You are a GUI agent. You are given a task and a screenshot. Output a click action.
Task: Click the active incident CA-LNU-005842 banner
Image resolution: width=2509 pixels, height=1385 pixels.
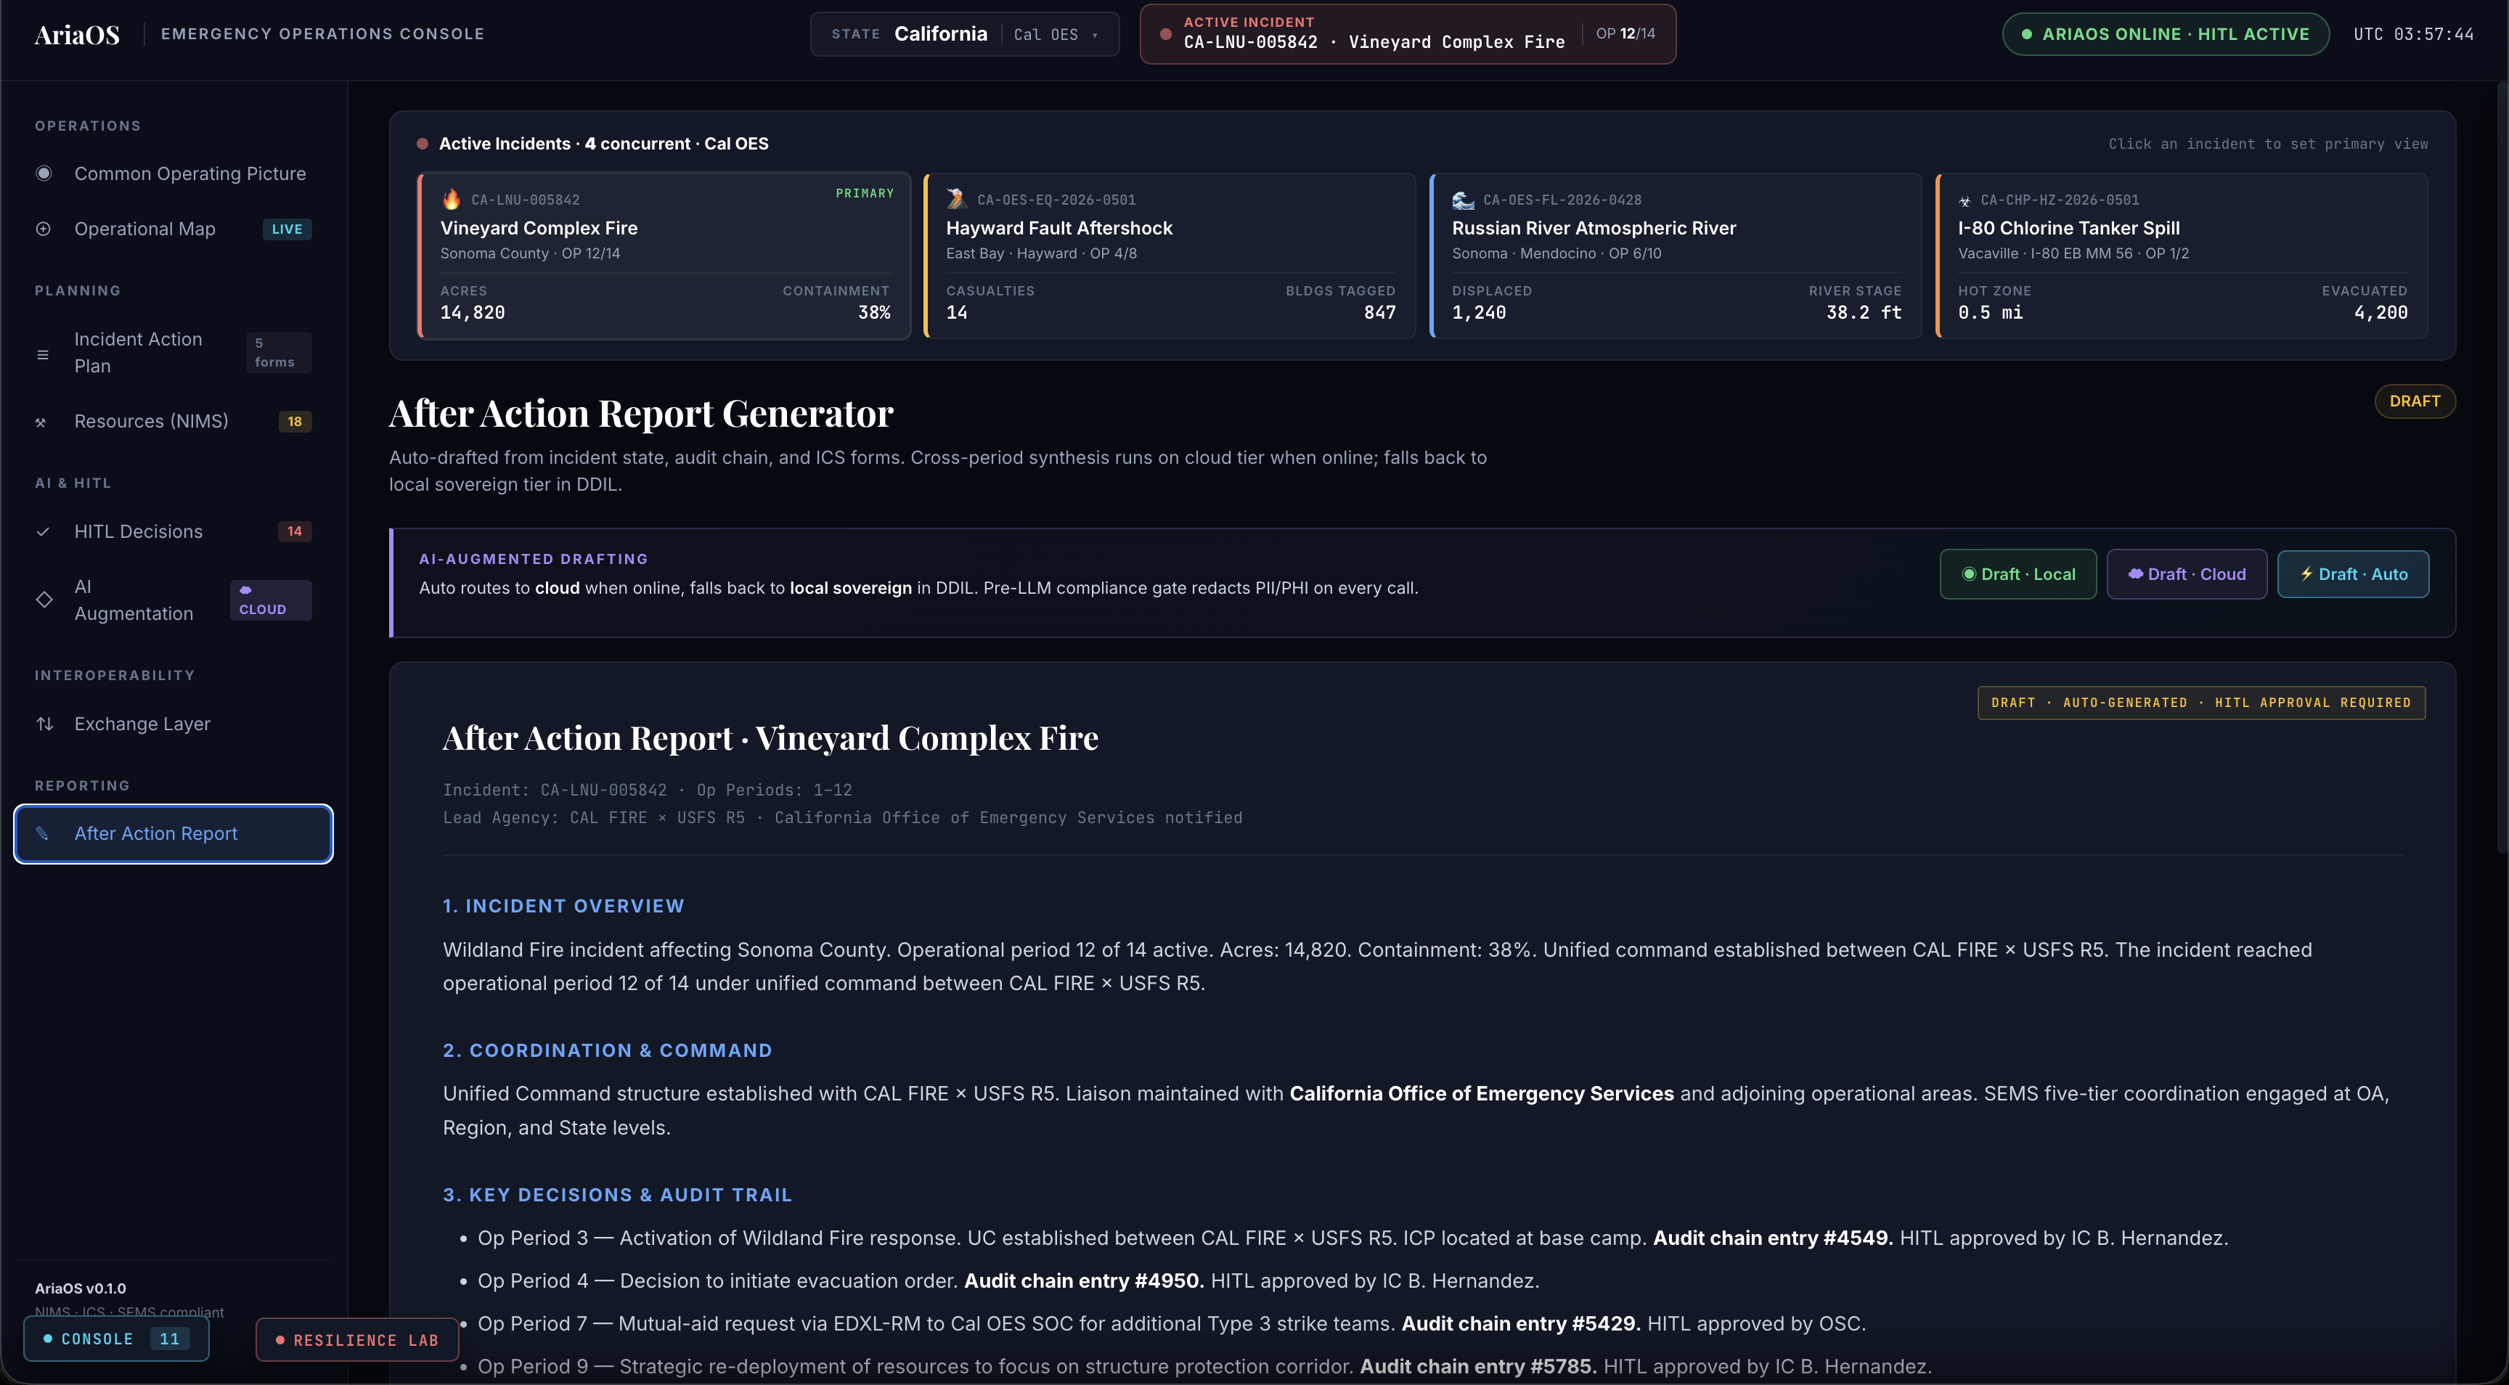tap(1408, 34)
